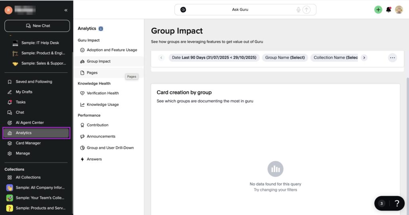
Task: Open the Collection Name filter dropdown
Action: click(335, 58)
